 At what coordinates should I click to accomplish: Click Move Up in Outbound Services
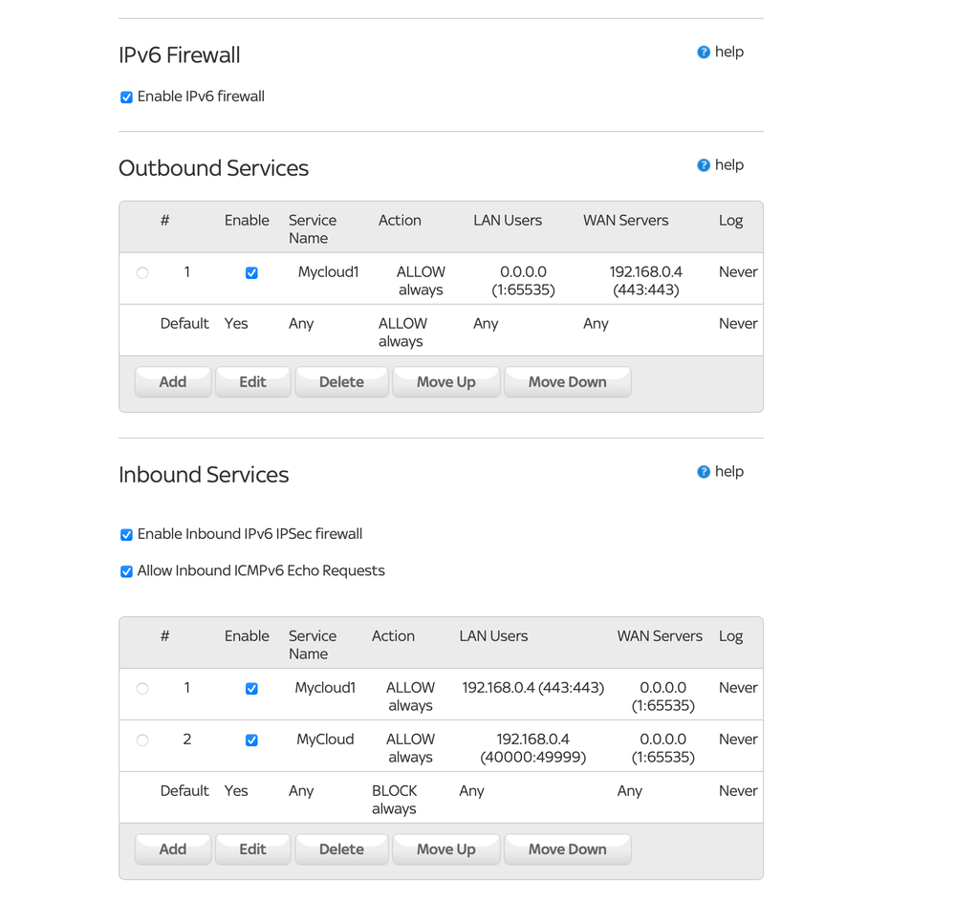pyautogui.click(x=445, y=382)
